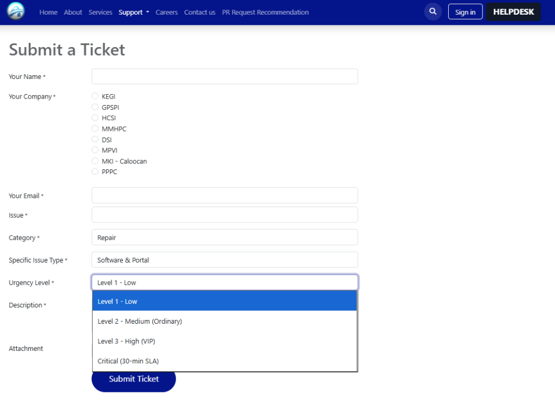Choose MMHPC as your company
Image resolution: width=555 pixels, height=400 pixels.
pos(95,128)
